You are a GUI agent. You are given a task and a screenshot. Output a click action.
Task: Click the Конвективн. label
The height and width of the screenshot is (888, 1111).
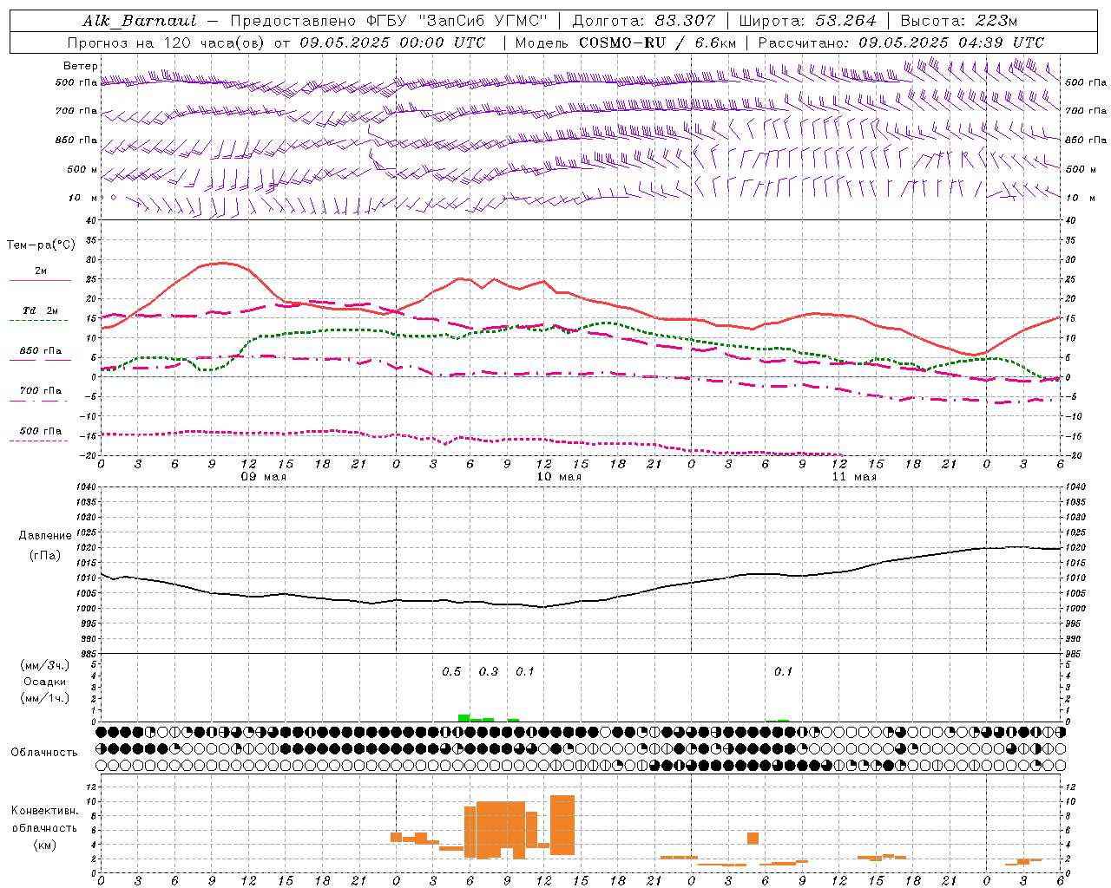click(x=45, y=811)
